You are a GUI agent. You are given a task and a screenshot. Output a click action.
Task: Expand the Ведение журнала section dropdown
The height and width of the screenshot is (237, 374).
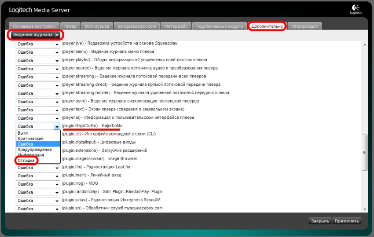(x=57, y=35)
